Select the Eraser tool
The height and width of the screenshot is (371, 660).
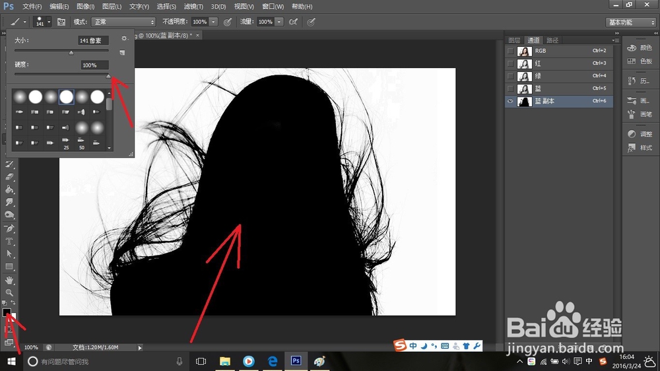point(9,177)
